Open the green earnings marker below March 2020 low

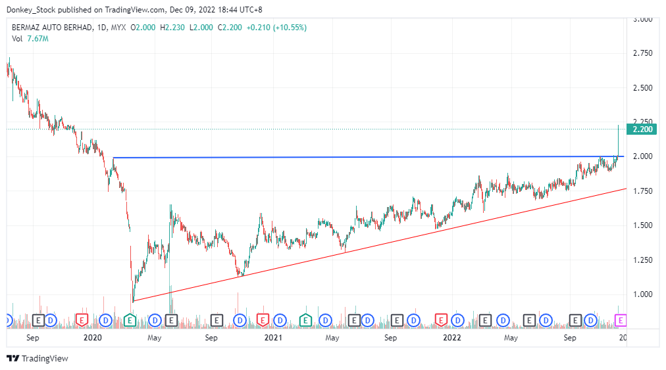click(130, 320)
